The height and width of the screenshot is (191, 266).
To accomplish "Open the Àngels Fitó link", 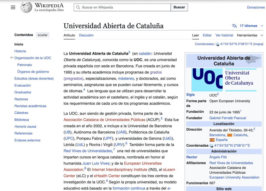I will point(218,157).
